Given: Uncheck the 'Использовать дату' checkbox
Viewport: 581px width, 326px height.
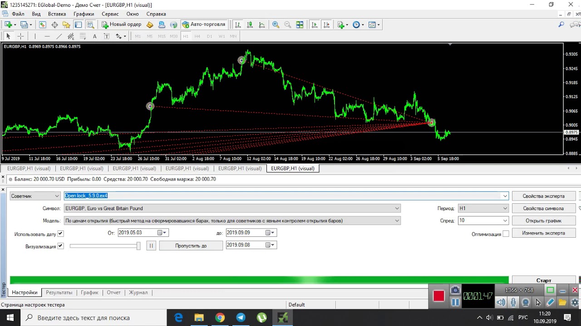Looking at the screenshot, I should pyautogui.click(x=61, y=234).
